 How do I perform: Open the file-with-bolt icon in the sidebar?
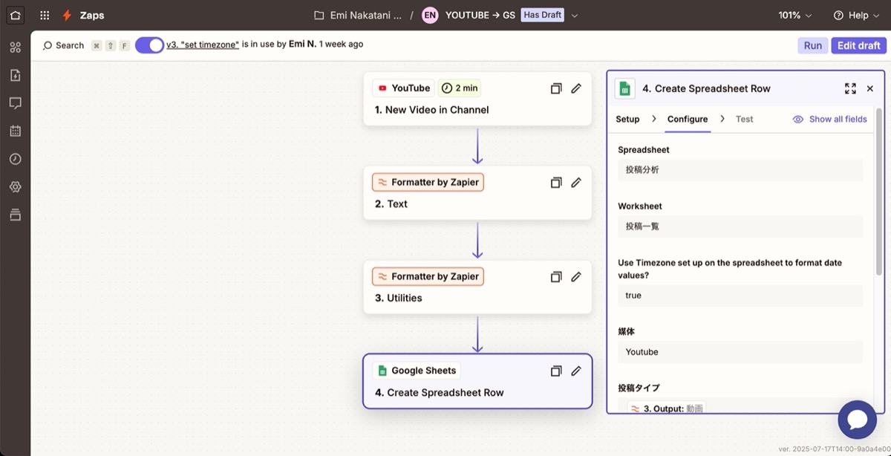[15, 75]
